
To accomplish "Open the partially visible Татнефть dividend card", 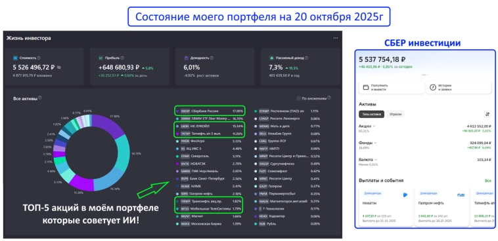I will pyautogui.click(x=482, y=206).
